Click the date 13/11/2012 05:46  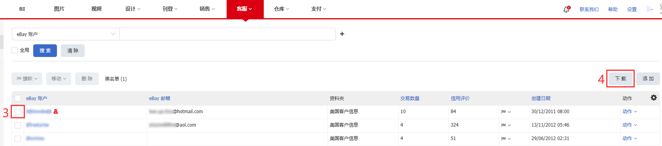[550, 125]
